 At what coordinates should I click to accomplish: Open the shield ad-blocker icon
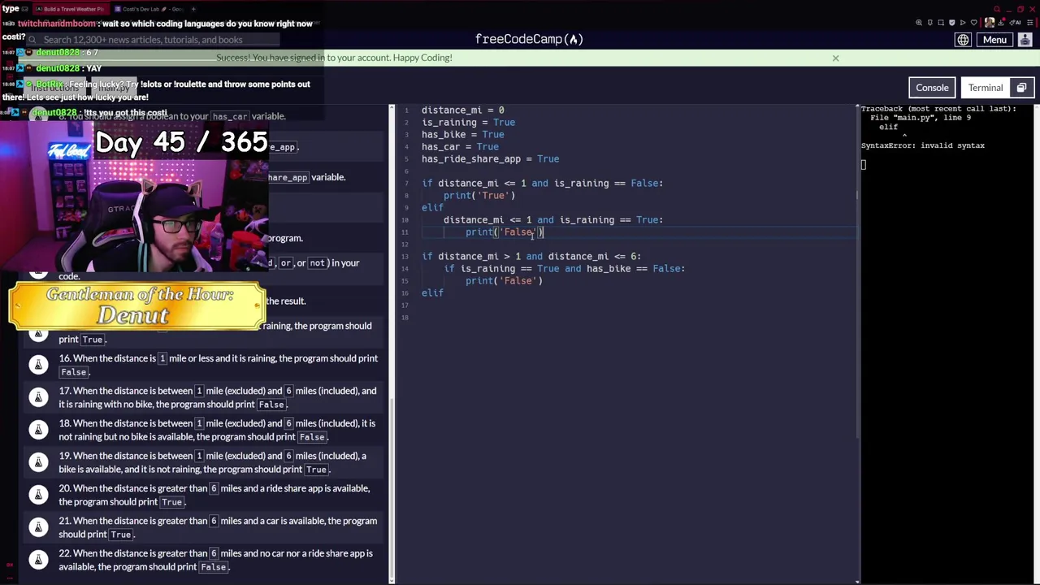tap(952, 23)
